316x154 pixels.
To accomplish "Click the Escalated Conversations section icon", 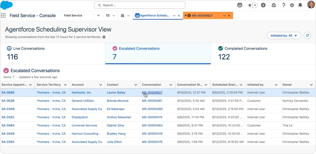I will pos(6,71).
